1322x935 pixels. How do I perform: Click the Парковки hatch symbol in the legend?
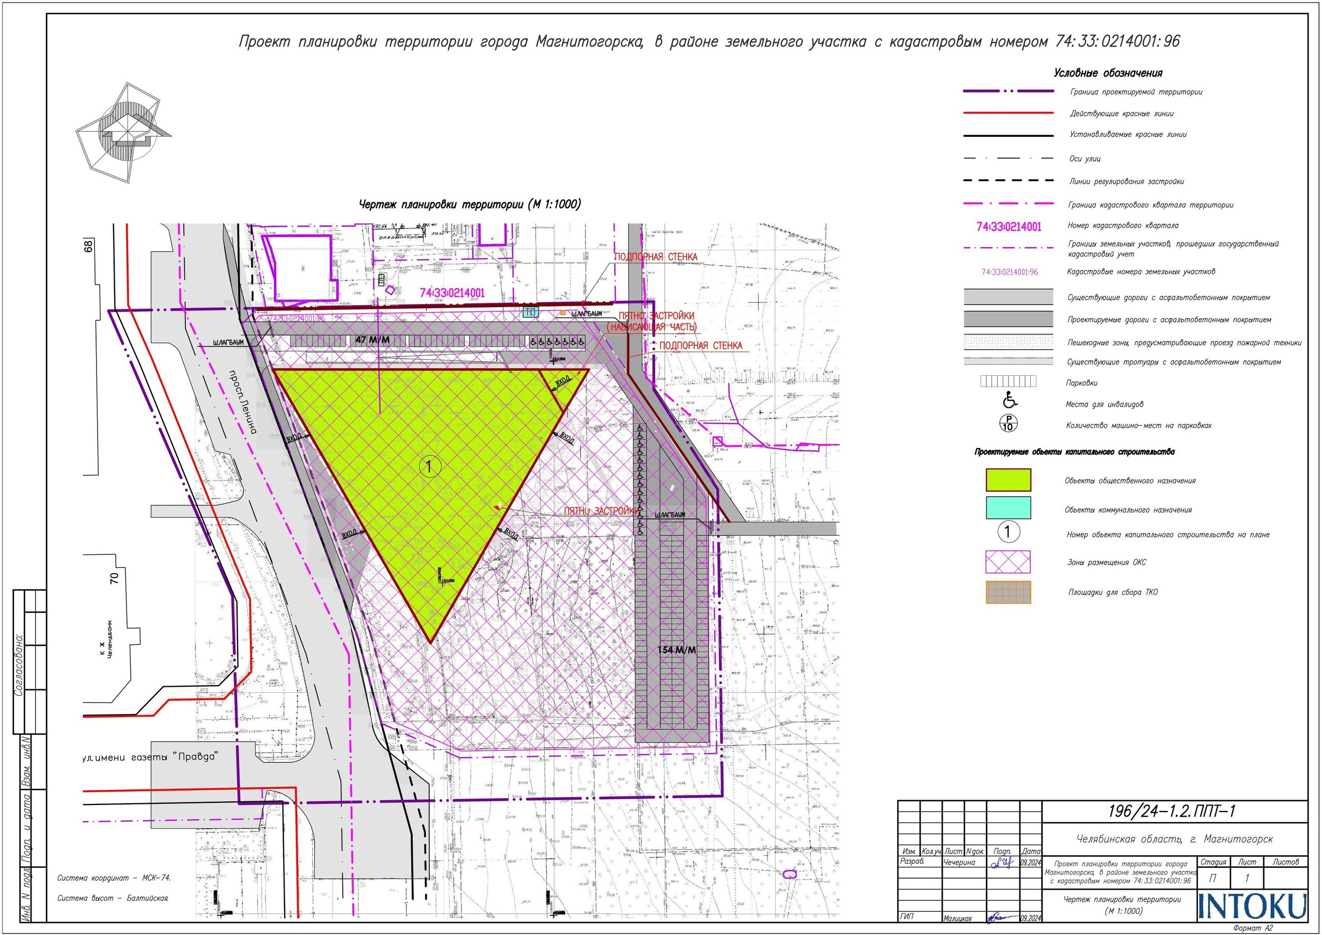click(x=1008, y=382)
